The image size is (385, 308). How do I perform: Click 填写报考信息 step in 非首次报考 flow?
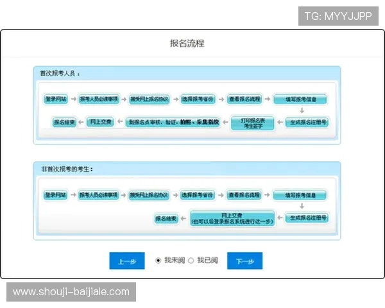point(300,195)
